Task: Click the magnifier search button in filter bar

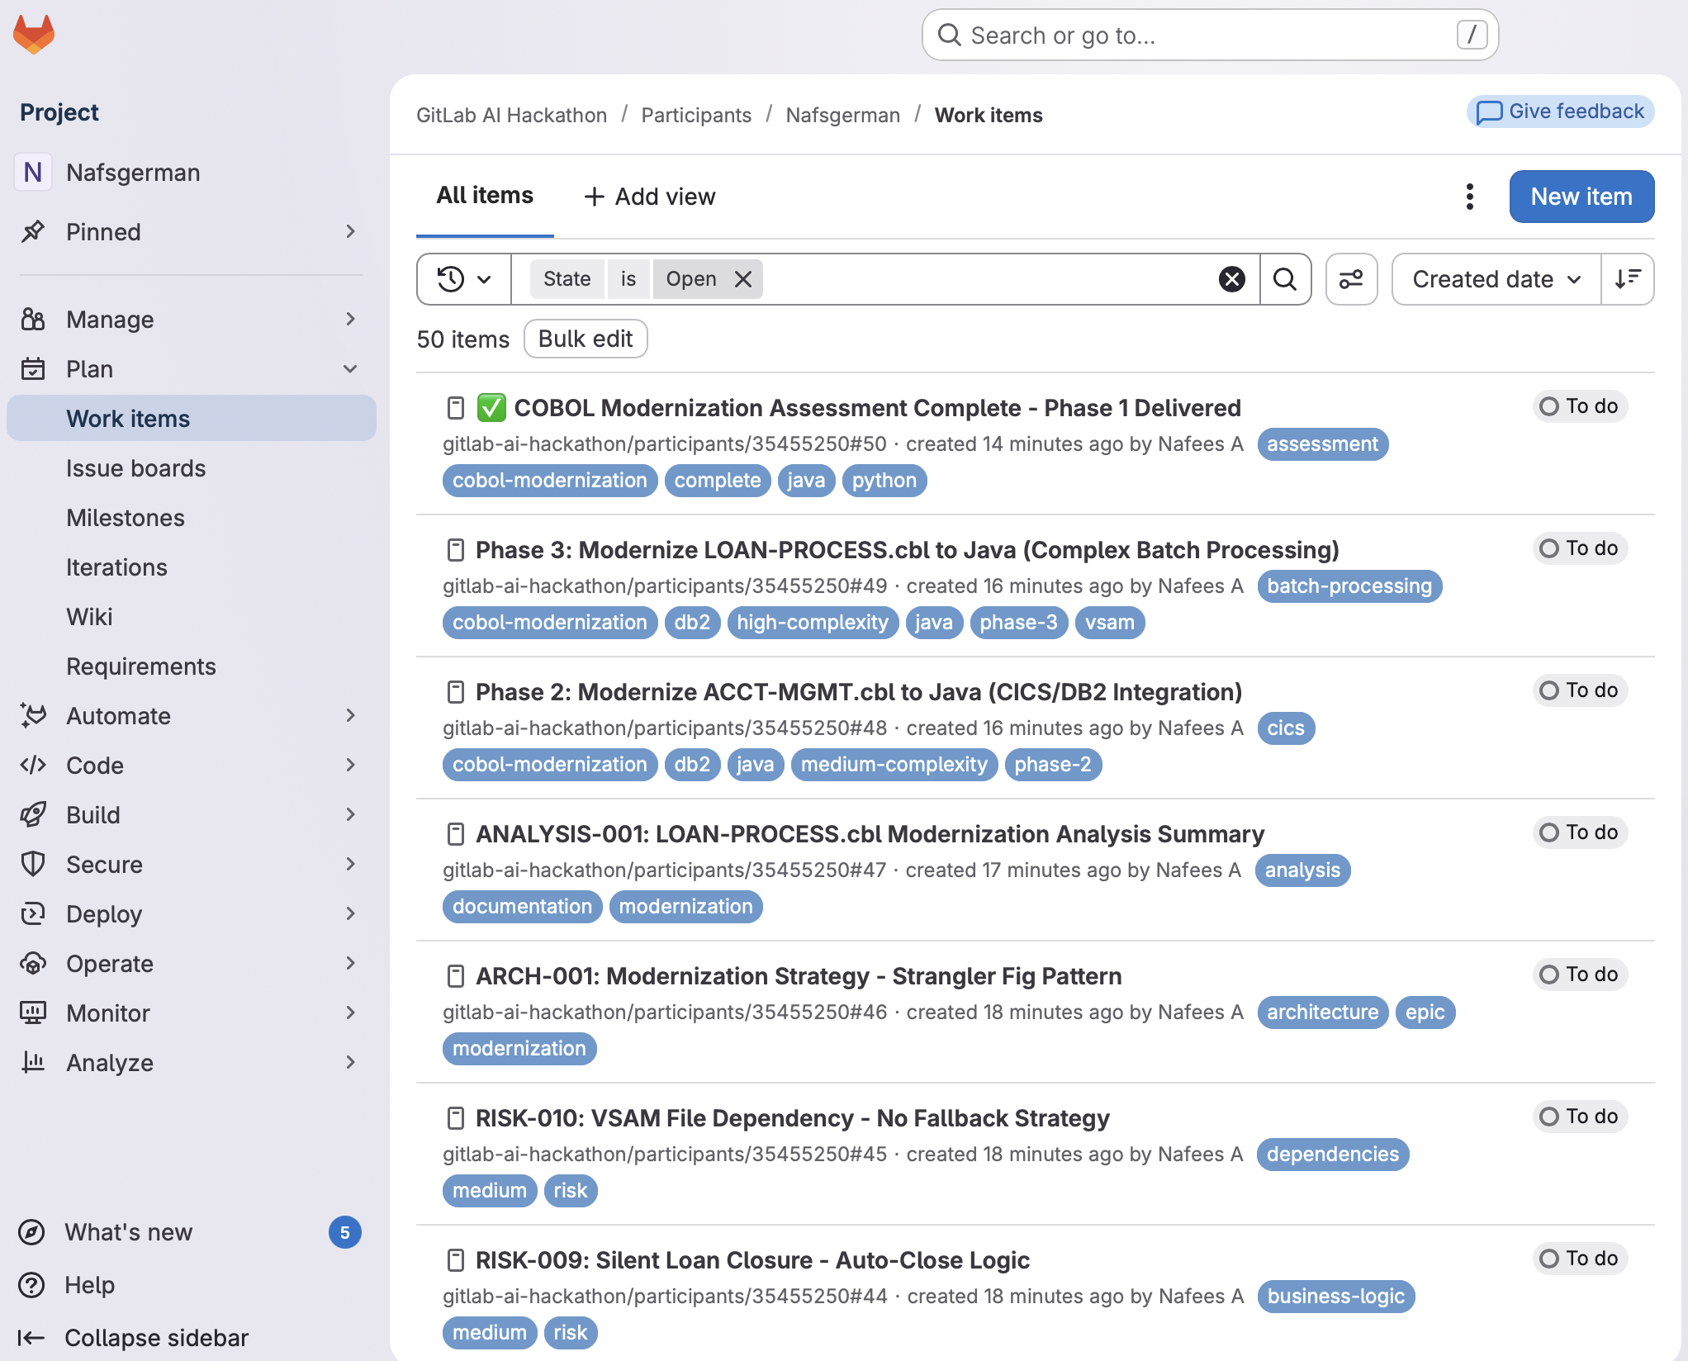Action: 1285,279
